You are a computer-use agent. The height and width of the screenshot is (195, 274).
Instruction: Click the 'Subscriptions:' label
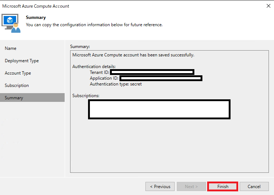[x=86, y=96]
